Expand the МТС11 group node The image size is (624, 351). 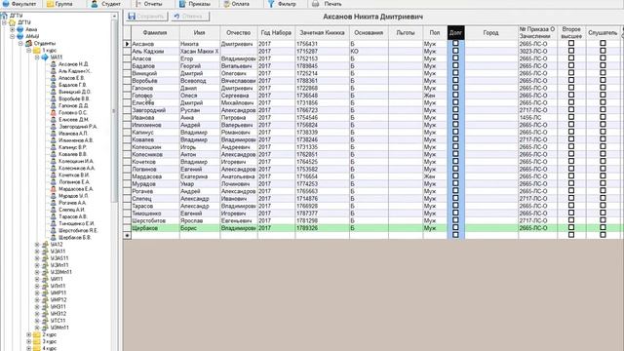pyautogui.click(x=37, y=321)
